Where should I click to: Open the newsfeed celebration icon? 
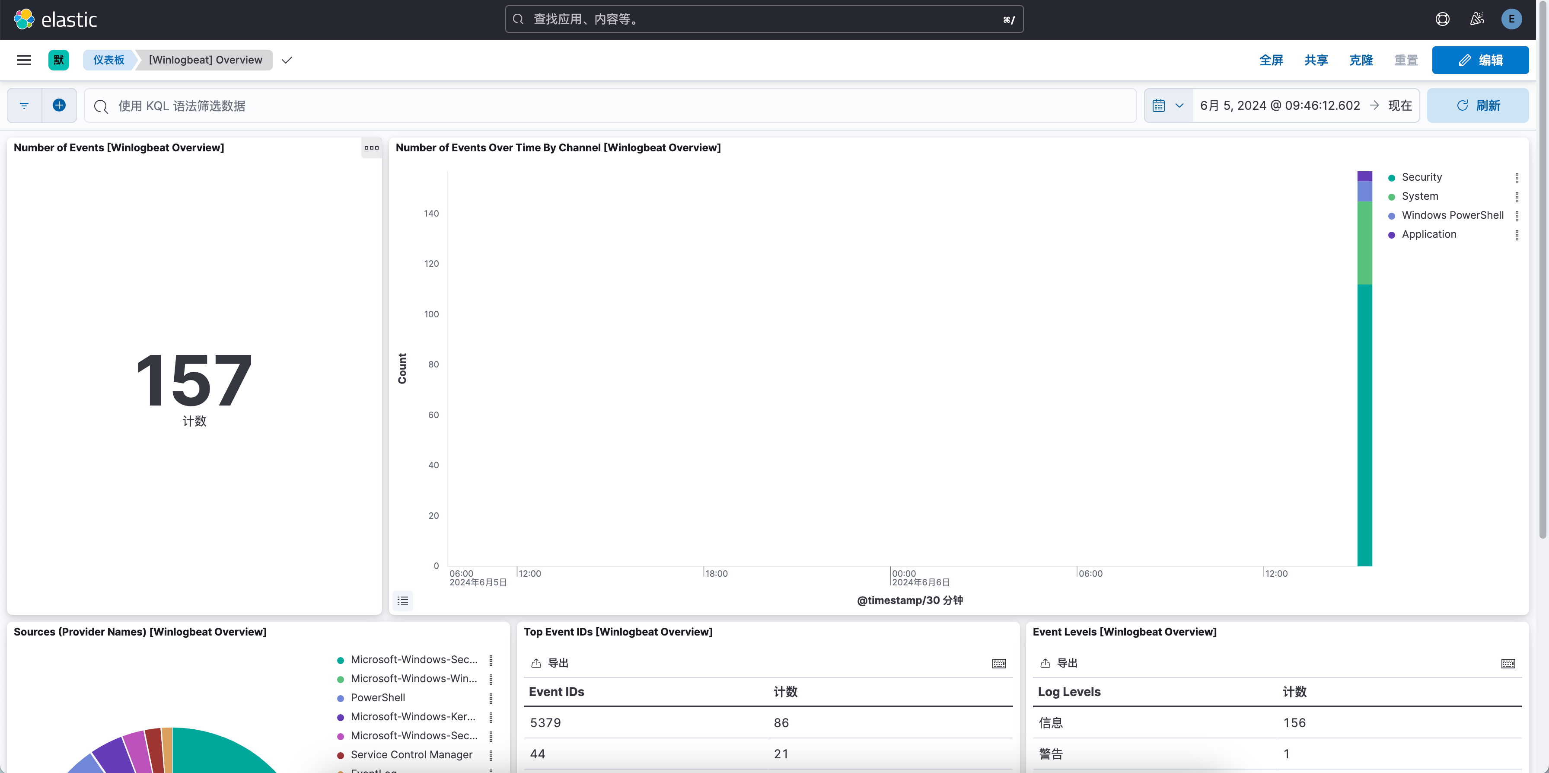click(x=1477, y=19)
